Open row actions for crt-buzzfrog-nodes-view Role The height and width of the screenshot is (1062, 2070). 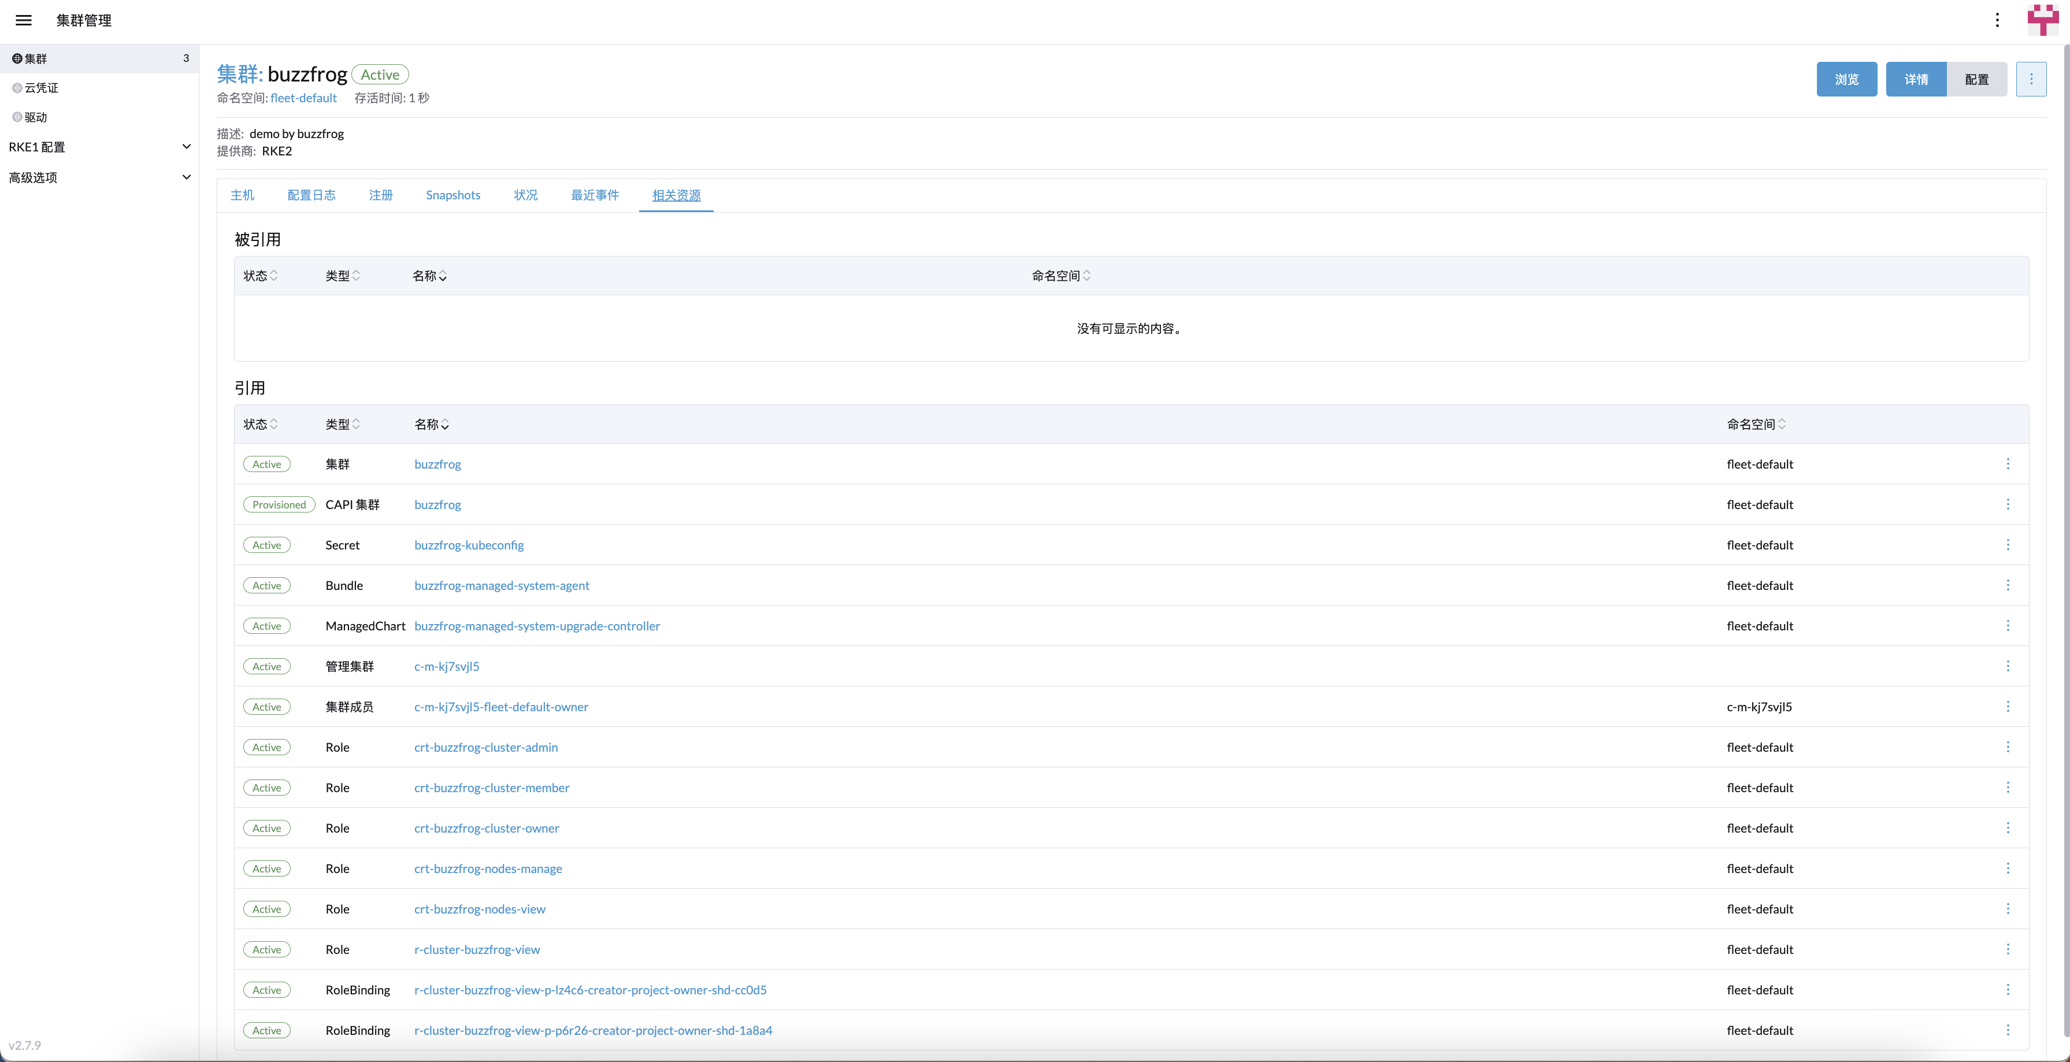[2008, 908]
